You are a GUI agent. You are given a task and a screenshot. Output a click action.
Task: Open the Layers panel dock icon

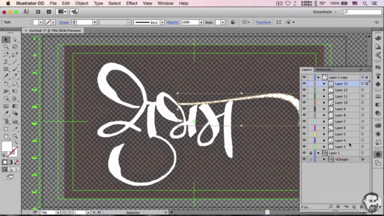click(378, 154)
